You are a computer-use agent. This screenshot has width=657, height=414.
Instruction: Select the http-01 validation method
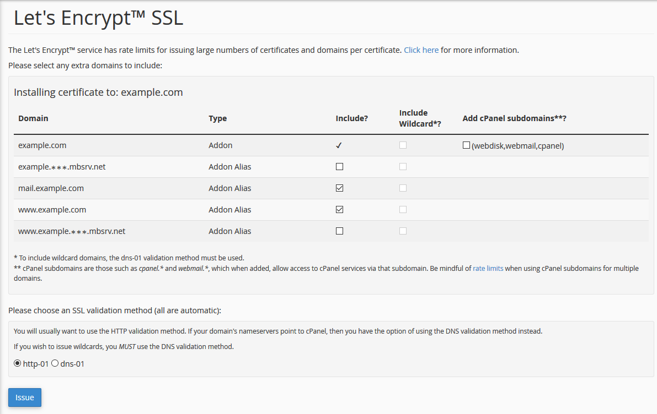pos(18,363)
